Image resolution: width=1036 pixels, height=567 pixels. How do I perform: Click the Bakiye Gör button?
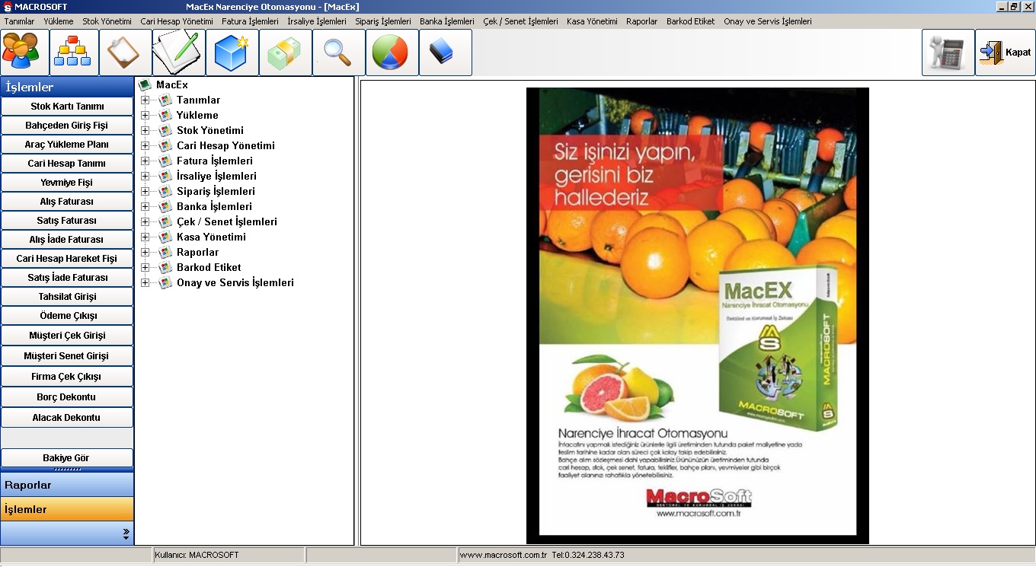click(67, 457)
